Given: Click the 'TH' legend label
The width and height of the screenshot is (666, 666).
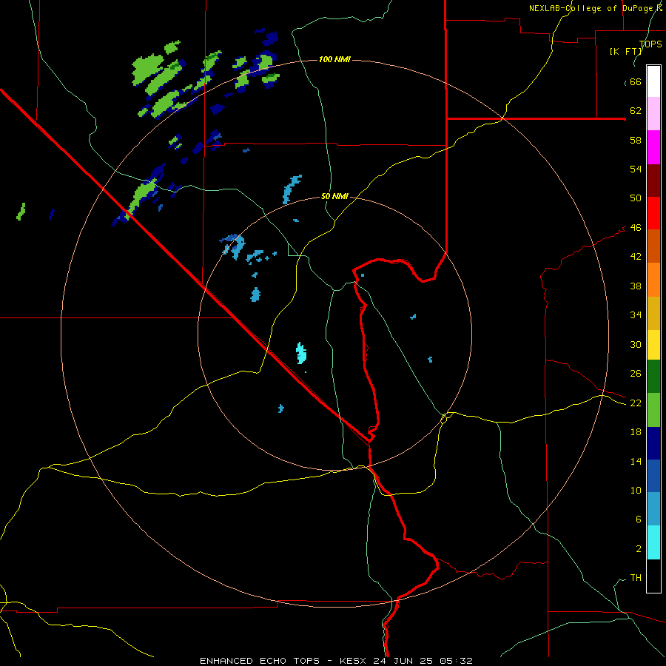Looking at the screenshot, I should click(x=636, y=578).
